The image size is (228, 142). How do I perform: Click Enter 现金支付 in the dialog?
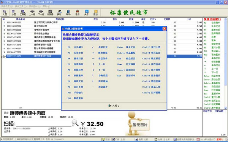[x=126, y=47]
